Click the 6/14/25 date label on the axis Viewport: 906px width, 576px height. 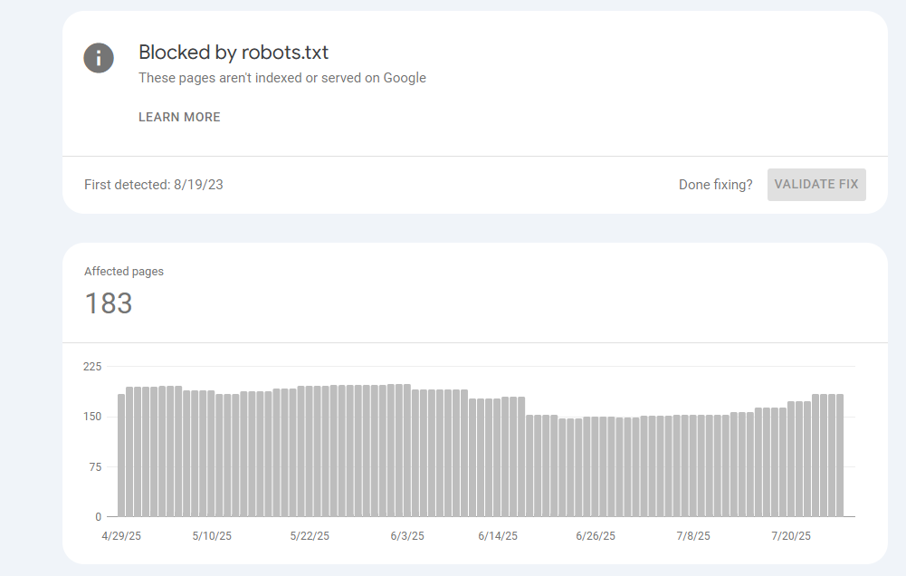pyautogui.click(x=498, y=536)
